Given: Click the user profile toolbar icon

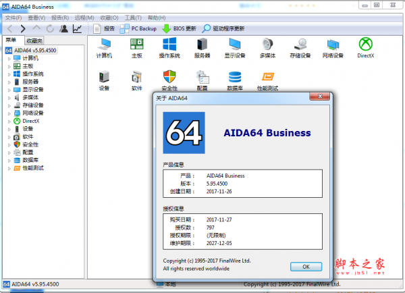Looking at the screenshot, I should [64, 28].
